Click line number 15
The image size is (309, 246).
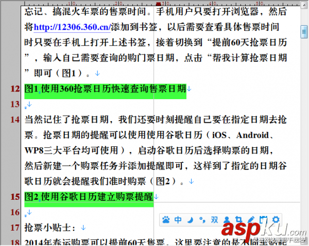(x=15, y=197)
